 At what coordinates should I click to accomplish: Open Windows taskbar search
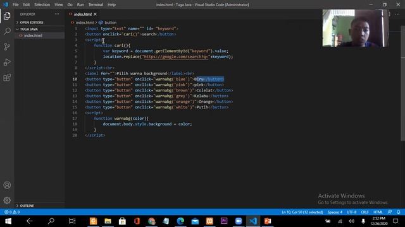click(x=51, y=221)
